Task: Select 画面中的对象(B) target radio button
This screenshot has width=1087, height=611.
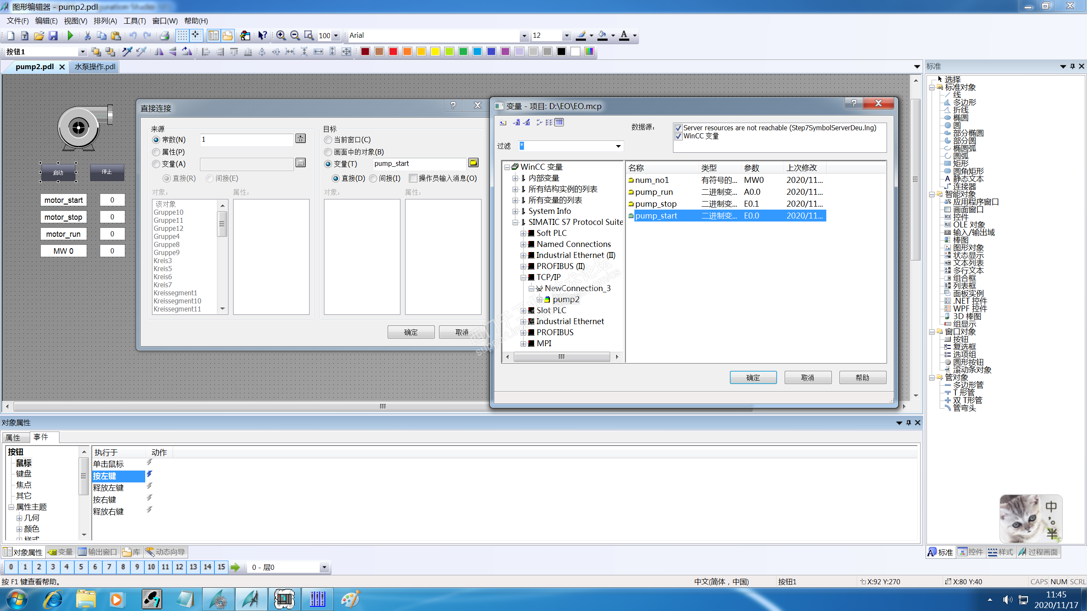Action: pos(328,152)
